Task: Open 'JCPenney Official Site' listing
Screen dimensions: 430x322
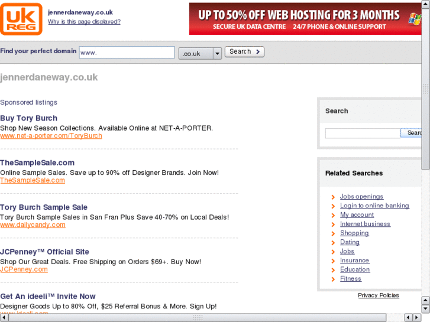Action: (x=44, y=252)
